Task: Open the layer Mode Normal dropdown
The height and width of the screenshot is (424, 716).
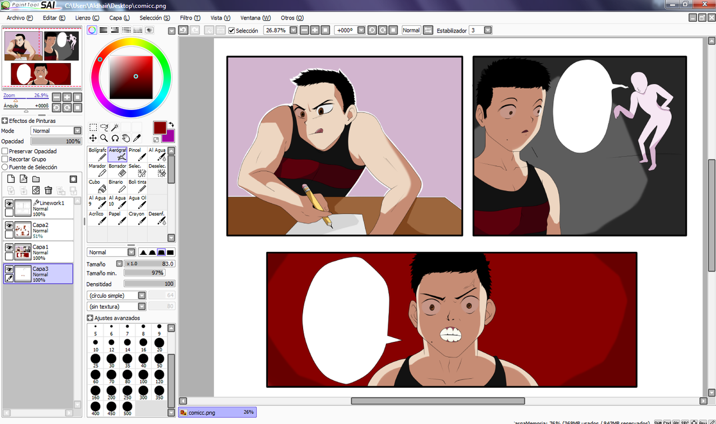Action: tap(56, 131)
